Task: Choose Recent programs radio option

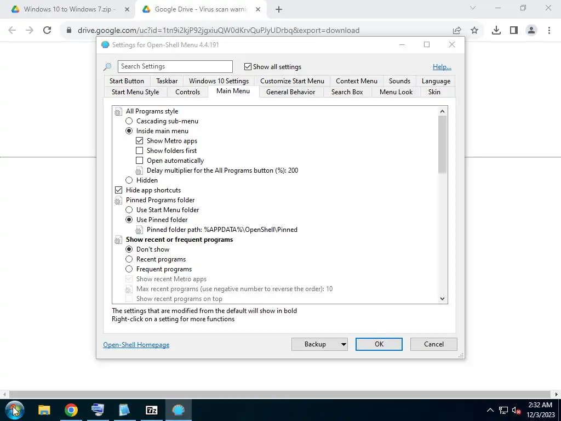Action: click(129, 259)
